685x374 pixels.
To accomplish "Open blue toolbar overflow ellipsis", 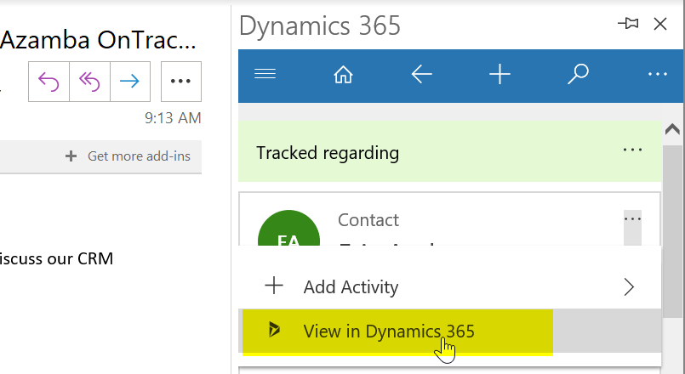I will click(658, 74).
